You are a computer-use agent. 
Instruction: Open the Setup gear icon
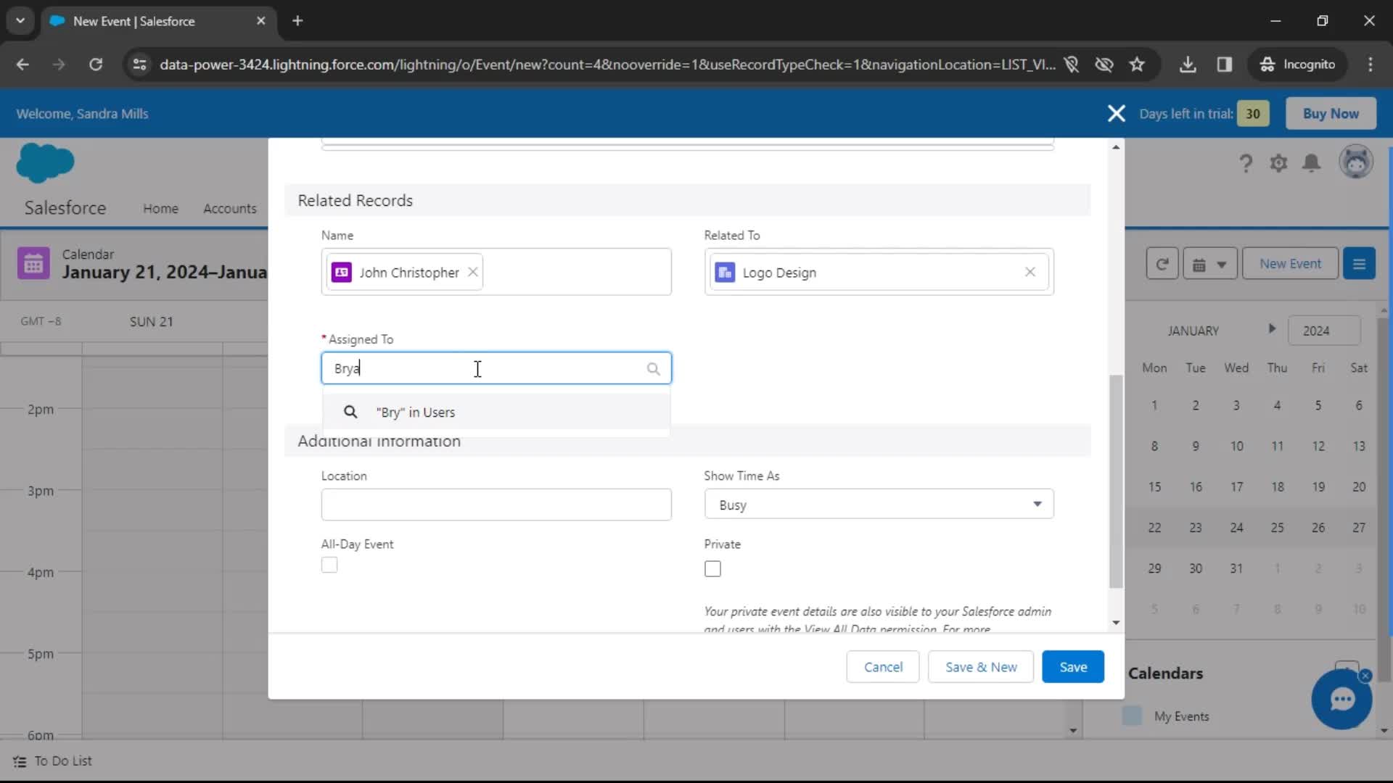tap(1278, 163)
